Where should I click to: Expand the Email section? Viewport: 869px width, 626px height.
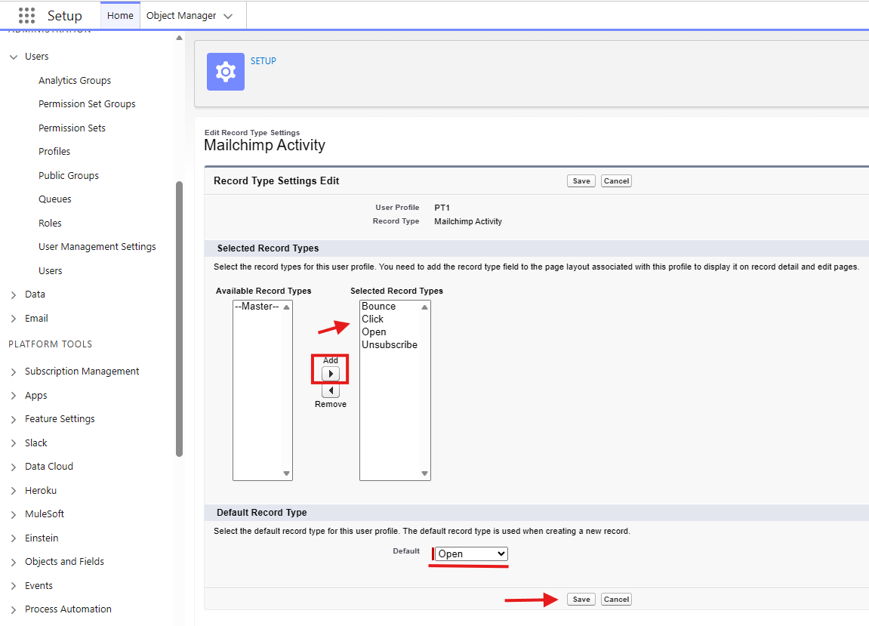[x=14, y=319]
